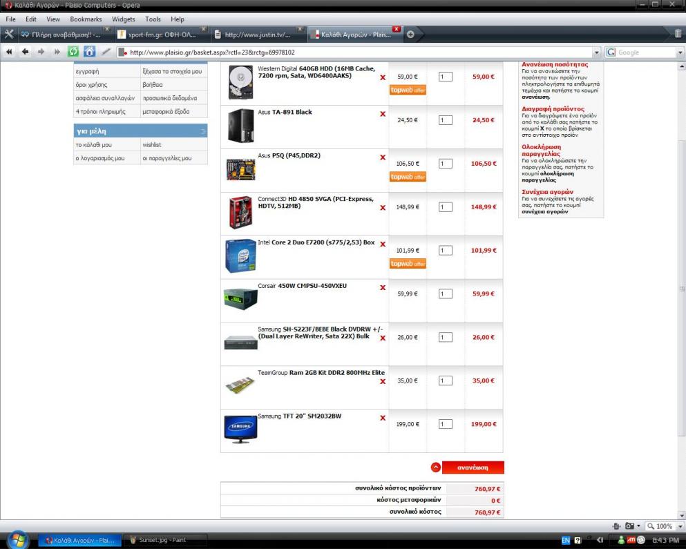686x549 pixels.
Task: Remove Intel Core 2 Duo E7200 with red X
Action: pyautogui.click(x=383, y=244)
